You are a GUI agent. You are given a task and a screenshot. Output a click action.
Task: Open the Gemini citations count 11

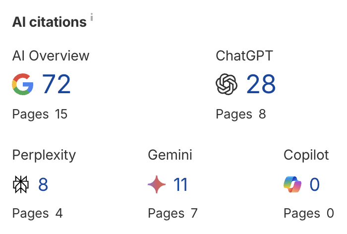[x=180, y=184]
